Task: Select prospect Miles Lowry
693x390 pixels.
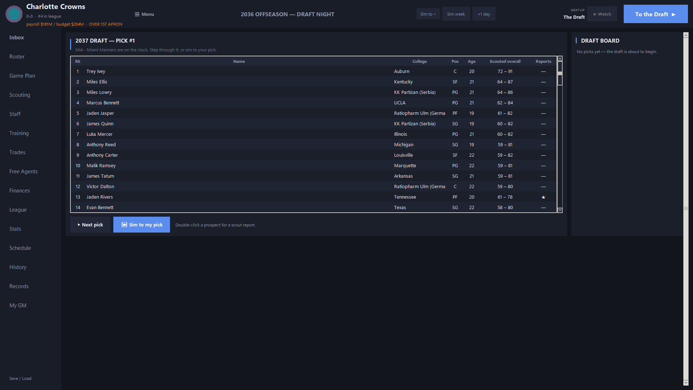Action: [x=313, y=92]
